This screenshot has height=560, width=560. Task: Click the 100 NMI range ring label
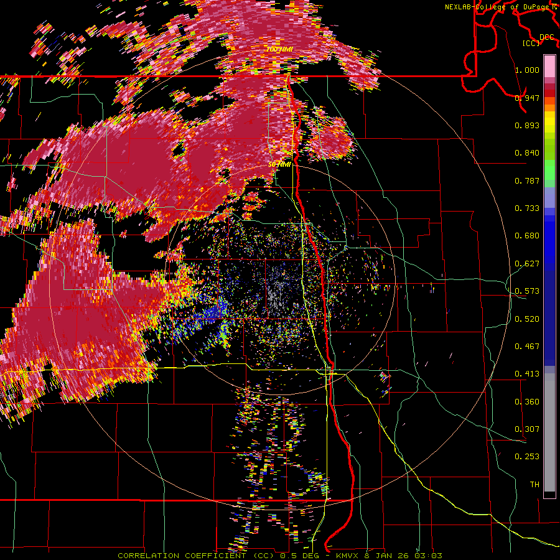pos(279,49)
